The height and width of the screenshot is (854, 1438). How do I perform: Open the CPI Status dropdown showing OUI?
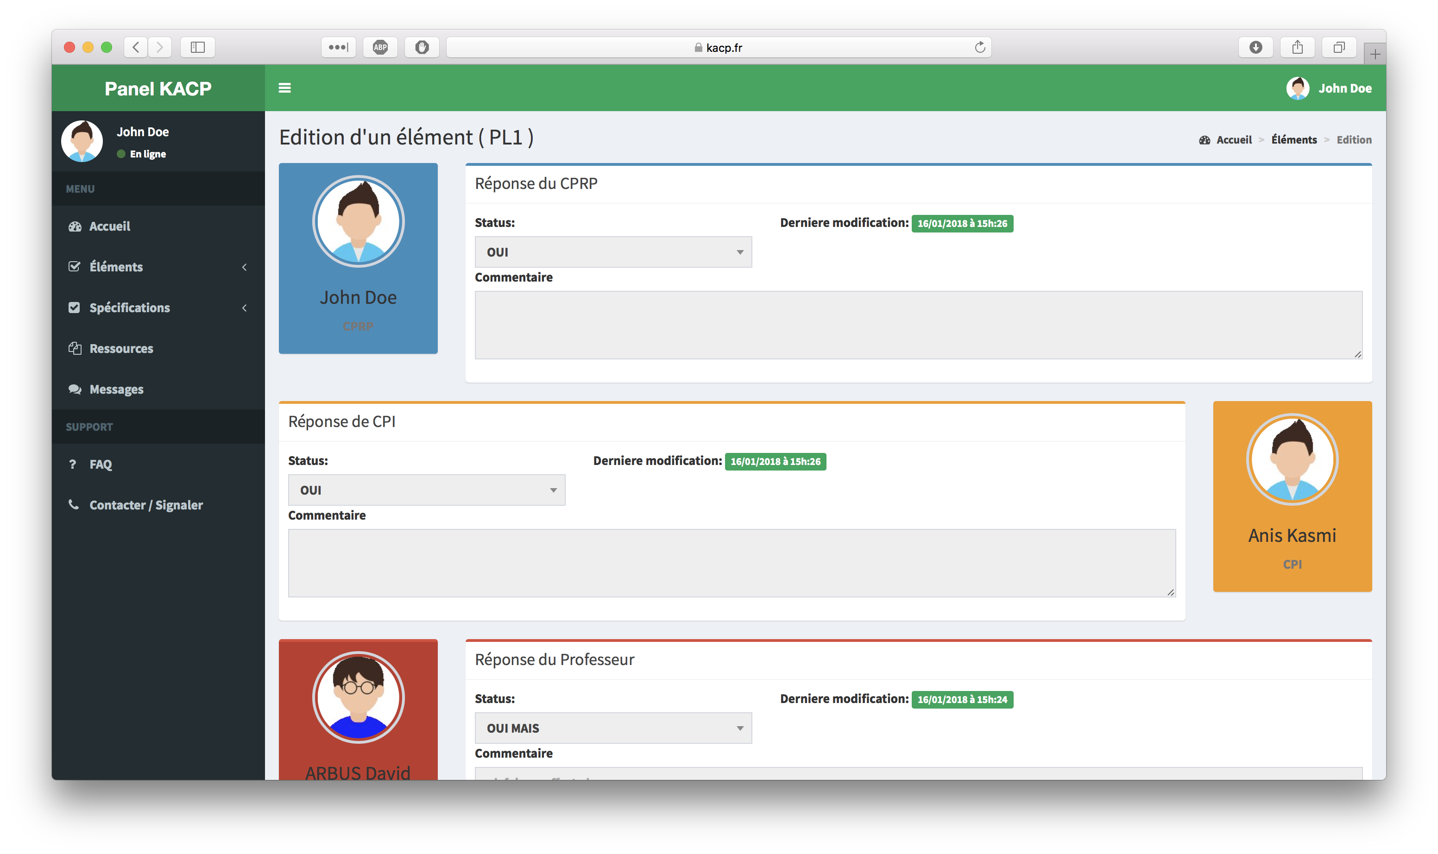427,490
